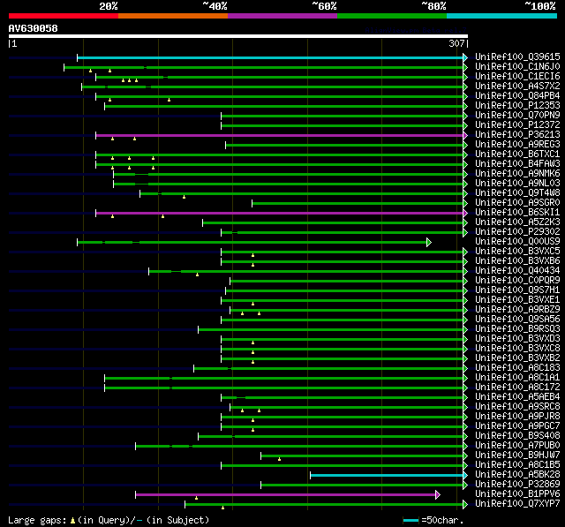Click the UniRef100_P32869 label

pos(517,485)
